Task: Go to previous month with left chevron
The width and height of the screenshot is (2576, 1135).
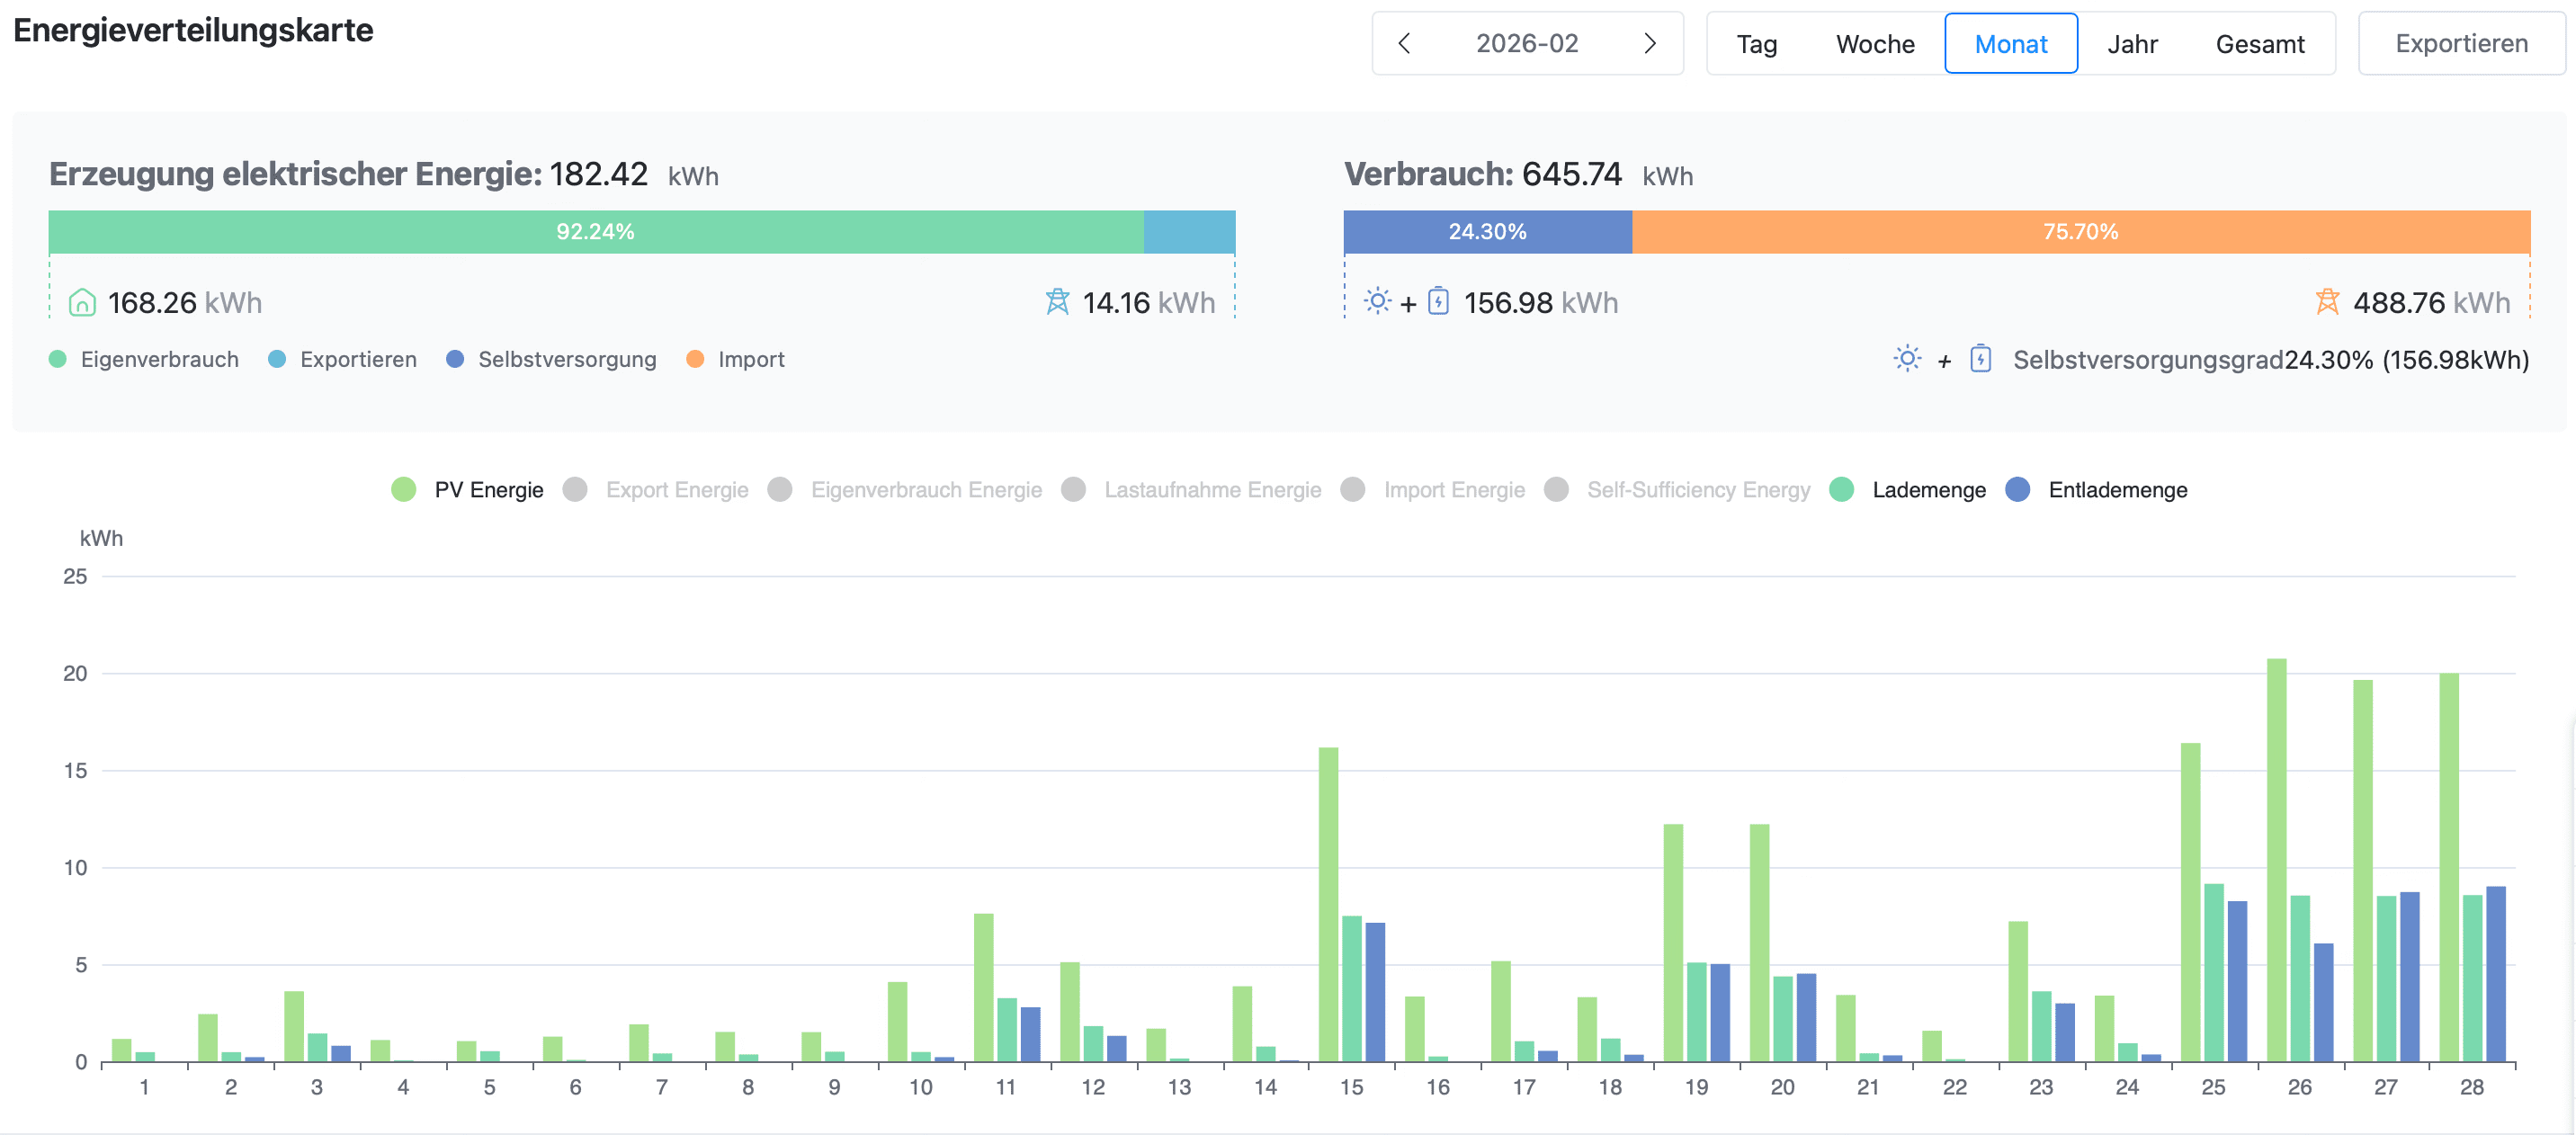Action: 1404,44
